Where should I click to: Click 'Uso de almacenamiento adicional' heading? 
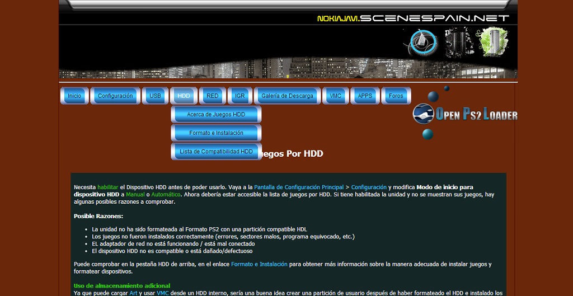pos(122,286)
